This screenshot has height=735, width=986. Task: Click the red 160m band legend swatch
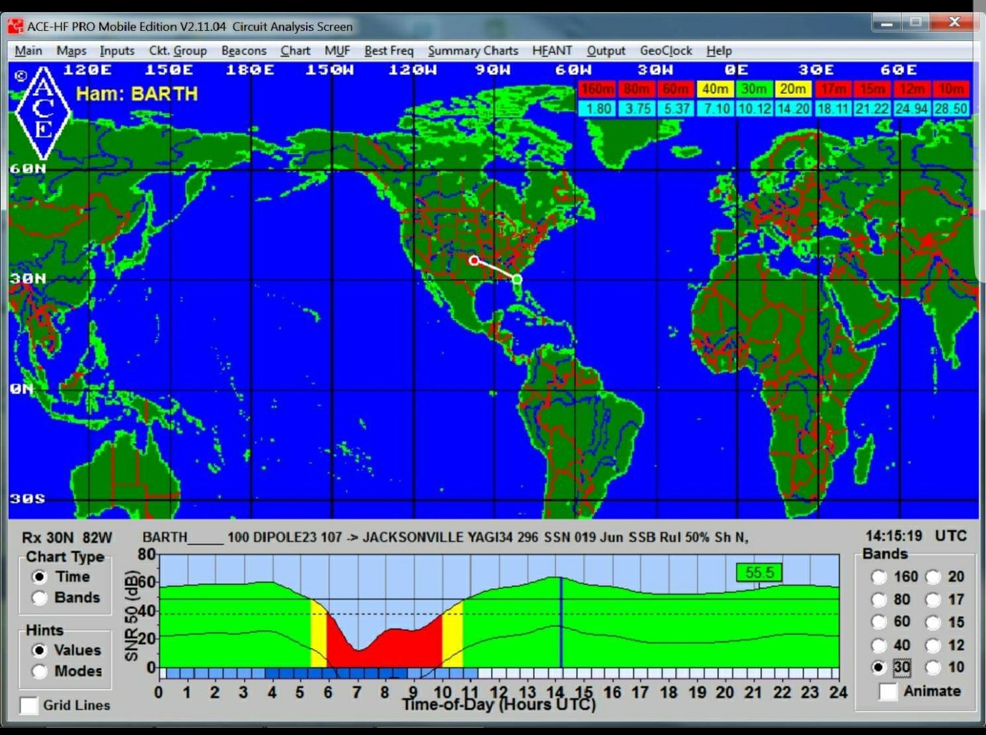(597, 89)
